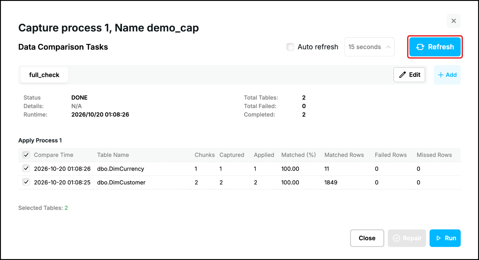Uncheck the dbo.DimCurrency row checkbox
Screen dimensions: 479x260
[x=26, y=168]
